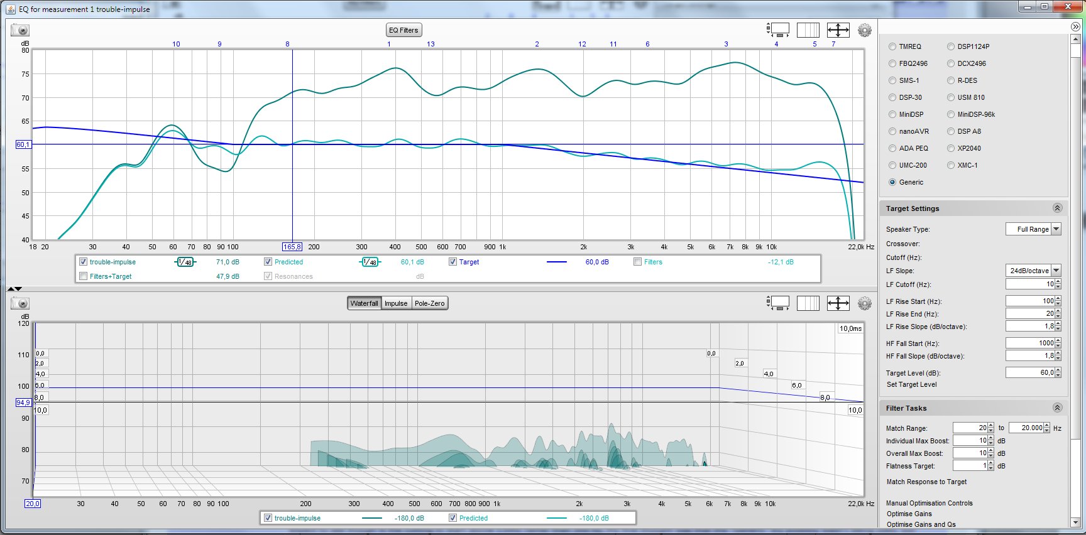This screenshot has width=1086, height=535.
Task: Switch to Impulse tab
Action: tap(396, 303)
